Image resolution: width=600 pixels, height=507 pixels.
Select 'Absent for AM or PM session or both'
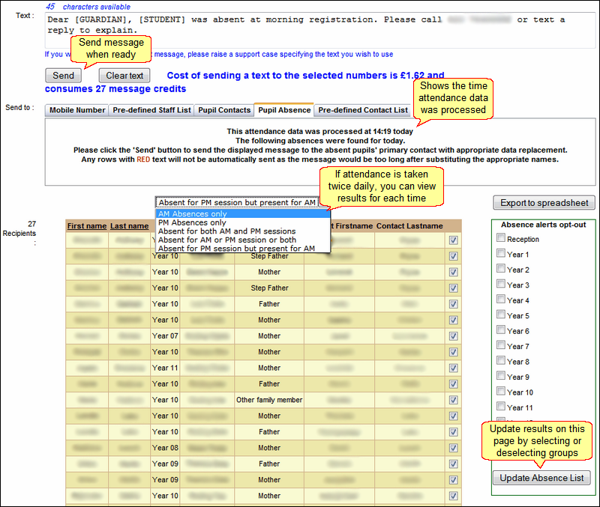tap(243, 240)
